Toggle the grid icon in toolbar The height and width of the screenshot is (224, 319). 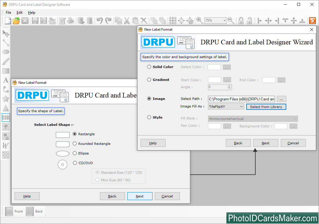tap(173, 20)
